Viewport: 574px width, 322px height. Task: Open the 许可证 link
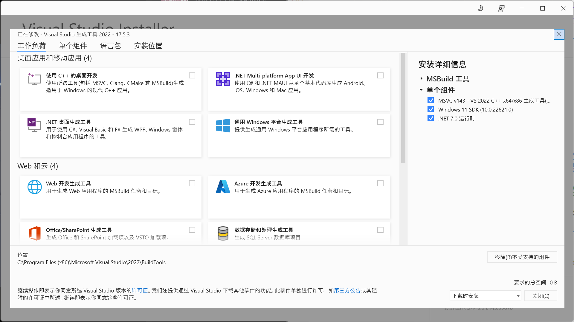[140, 290]
